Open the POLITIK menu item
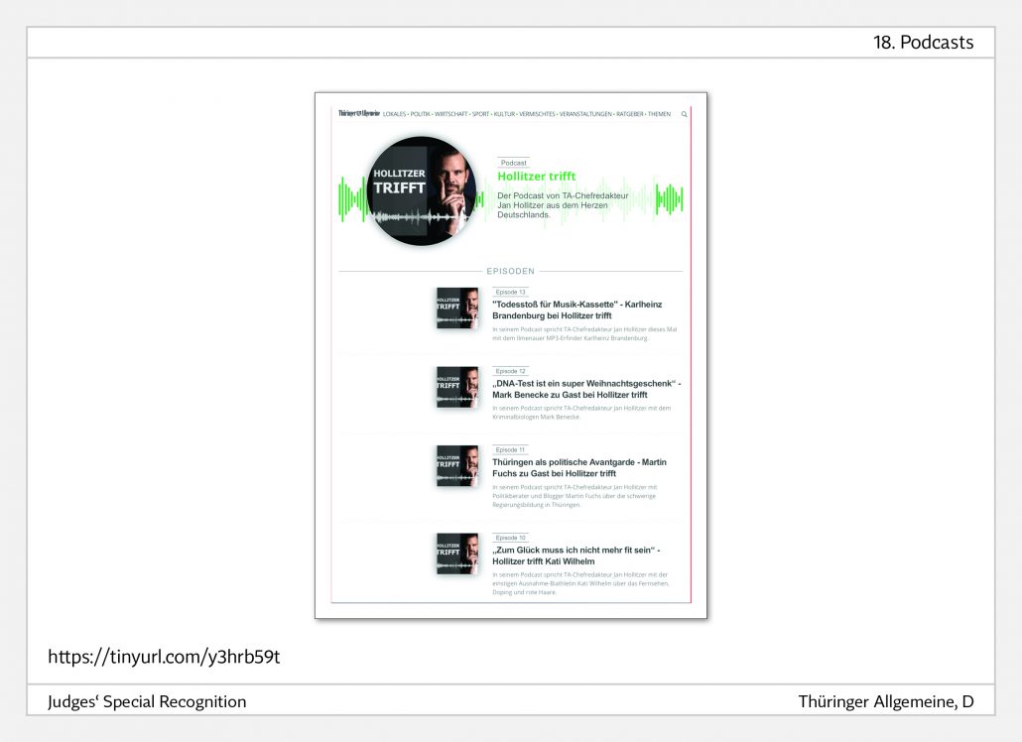Viewport: 1022px width, 742px height. click(421, 114)
